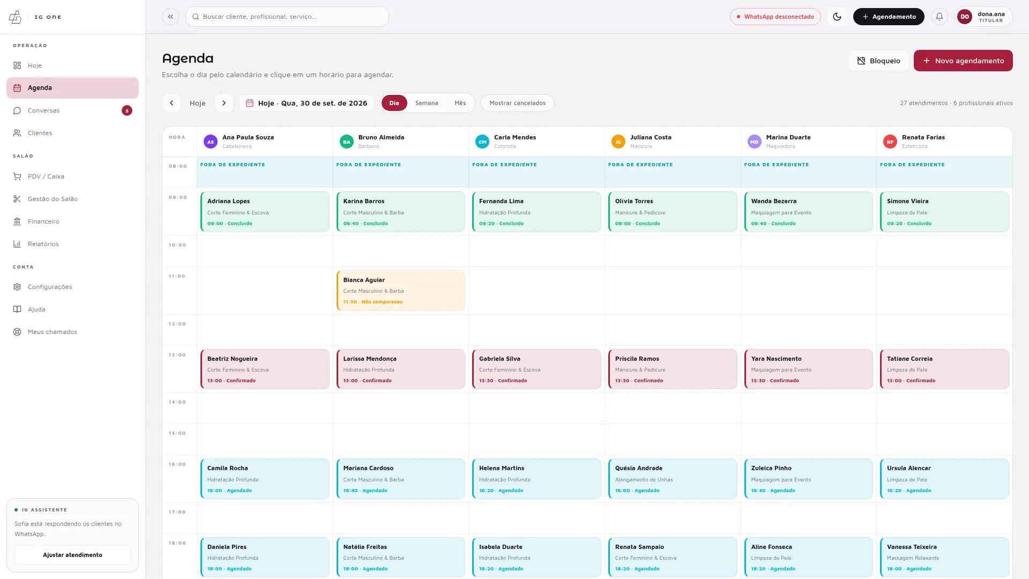The width and height of the screenshot is (1029, 579).
Task: Click the IG ONE logo icon
Action: 15,17
